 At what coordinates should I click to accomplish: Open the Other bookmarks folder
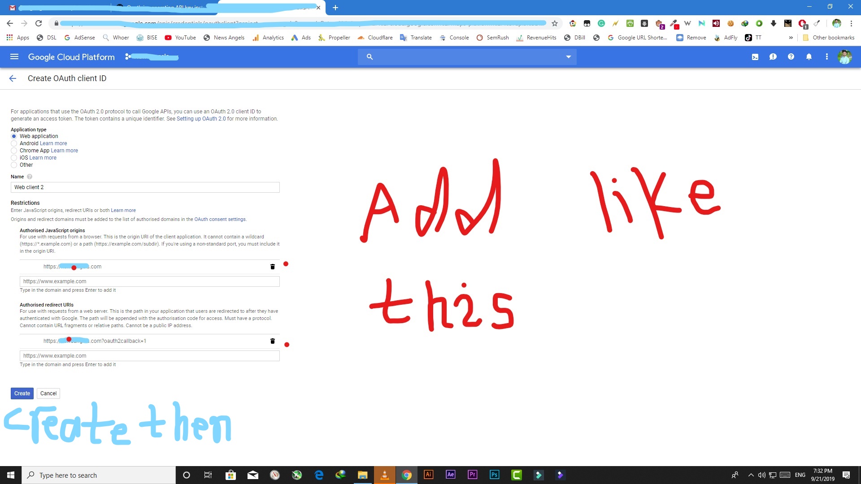click(x=829, y=38)
